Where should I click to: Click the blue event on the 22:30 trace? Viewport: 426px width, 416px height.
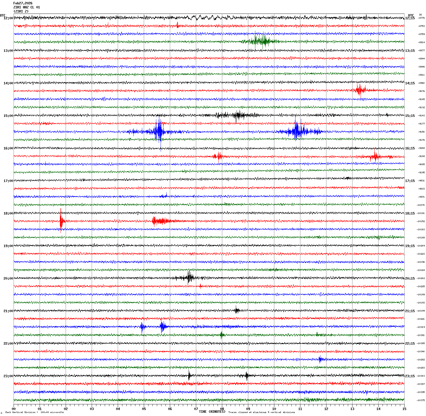click(x=320, y=360)
